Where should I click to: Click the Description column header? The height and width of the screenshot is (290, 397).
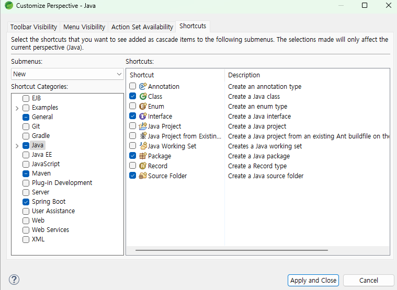307,75
